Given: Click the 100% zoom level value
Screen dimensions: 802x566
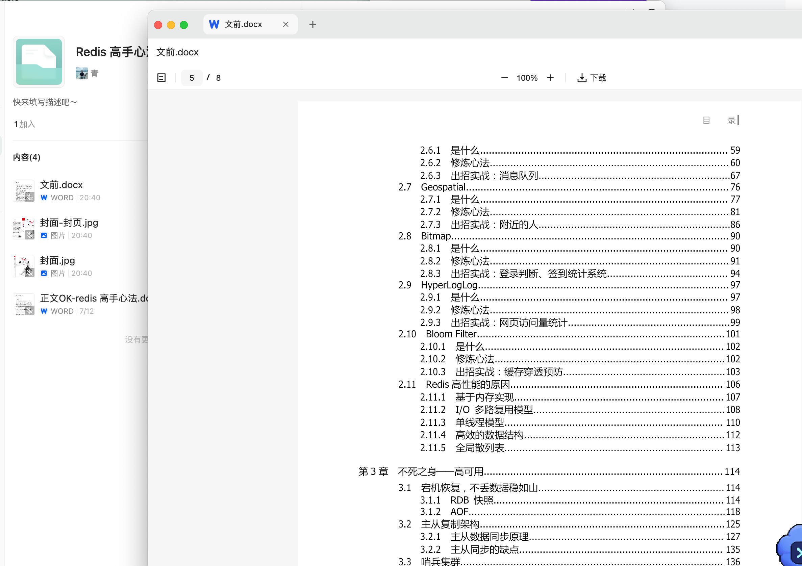Looking at the screenshot, I should 527,78.
